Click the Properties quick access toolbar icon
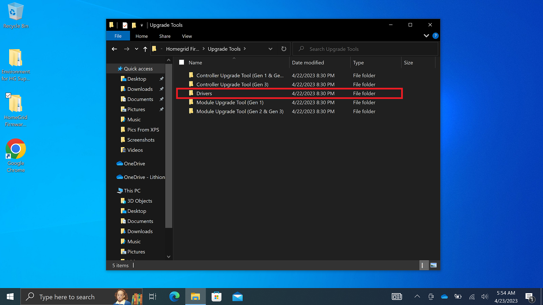The width and height of the screenshot is (543, 305). coord(125,25)
